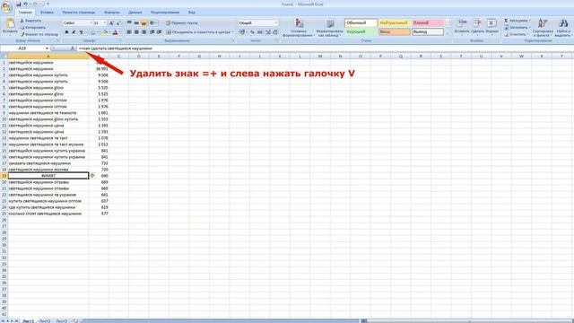Click the Insert cells (Вставить) icon
574x323 pixels.
[x=462, y=23]
